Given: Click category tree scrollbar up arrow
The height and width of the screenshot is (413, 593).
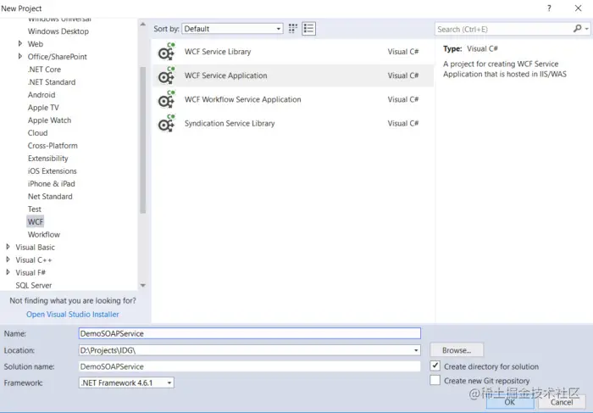Looking at the screenshot, I should tap(143, 25).
